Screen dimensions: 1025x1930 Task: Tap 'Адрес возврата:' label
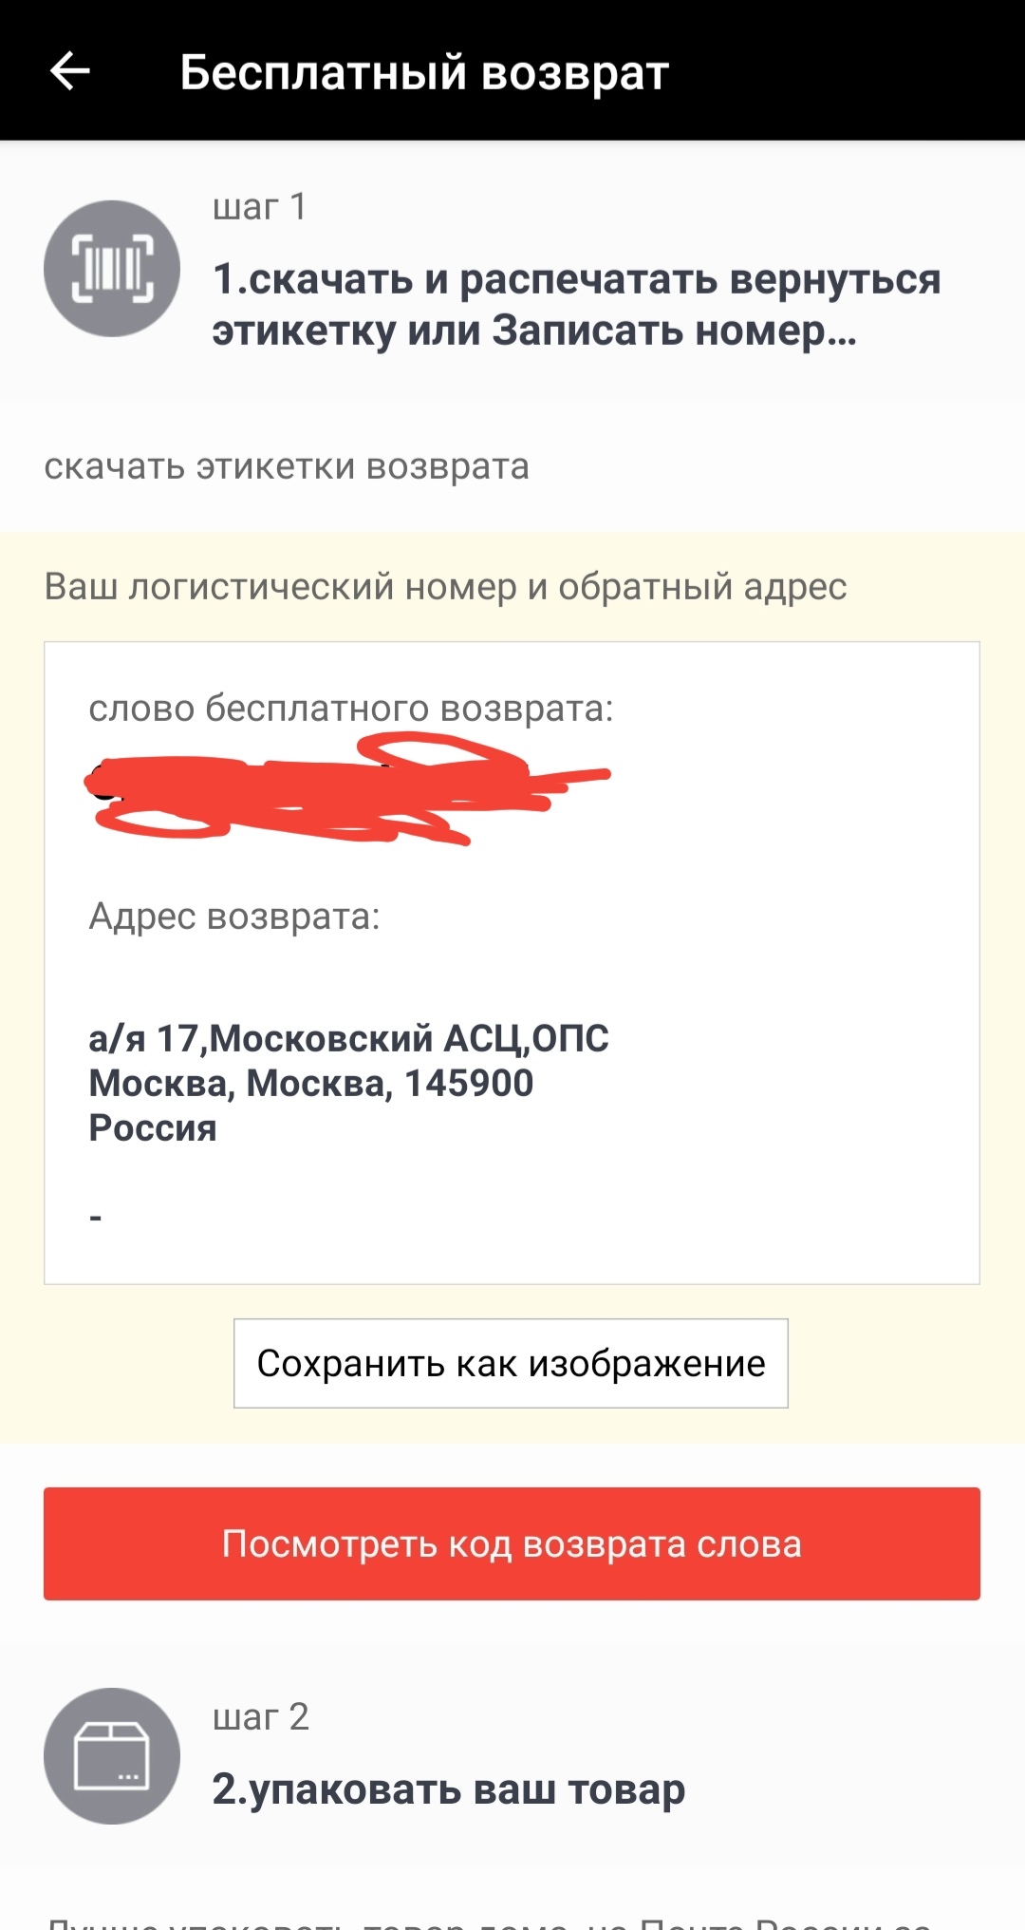click(234, 917)
